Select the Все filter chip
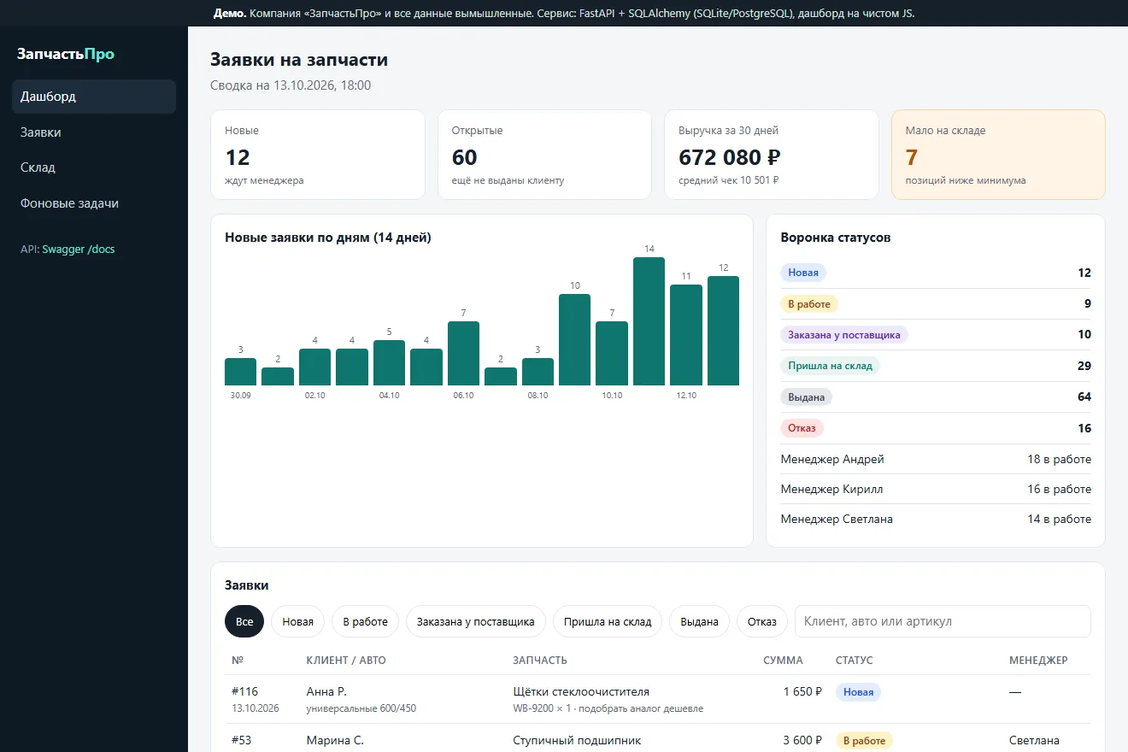 point(244,621)
